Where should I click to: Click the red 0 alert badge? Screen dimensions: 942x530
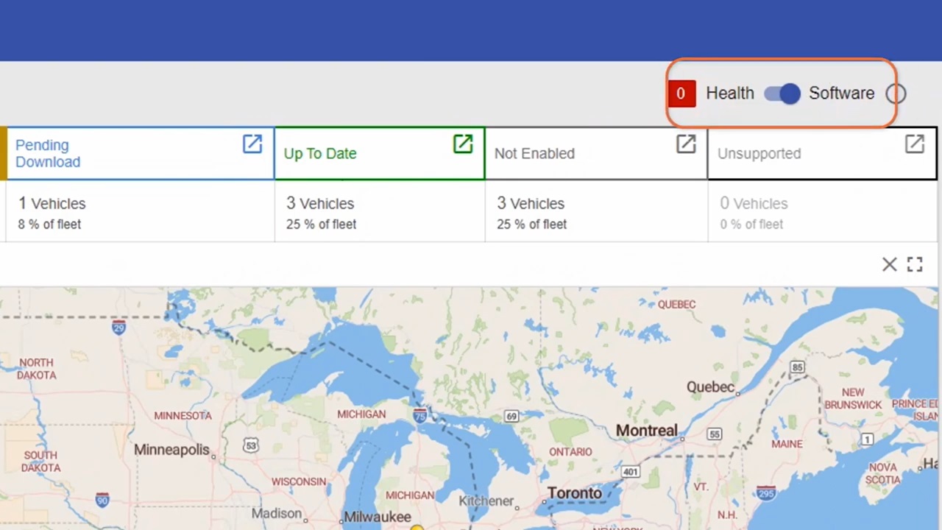(x=681, y=93)
